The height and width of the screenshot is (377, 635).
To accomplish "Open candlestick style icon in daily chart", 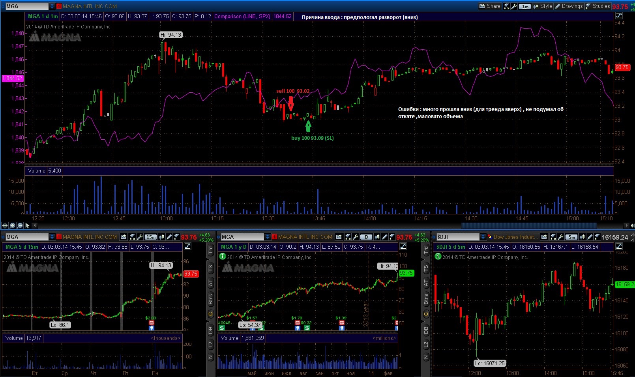I will tap(377, 237).
